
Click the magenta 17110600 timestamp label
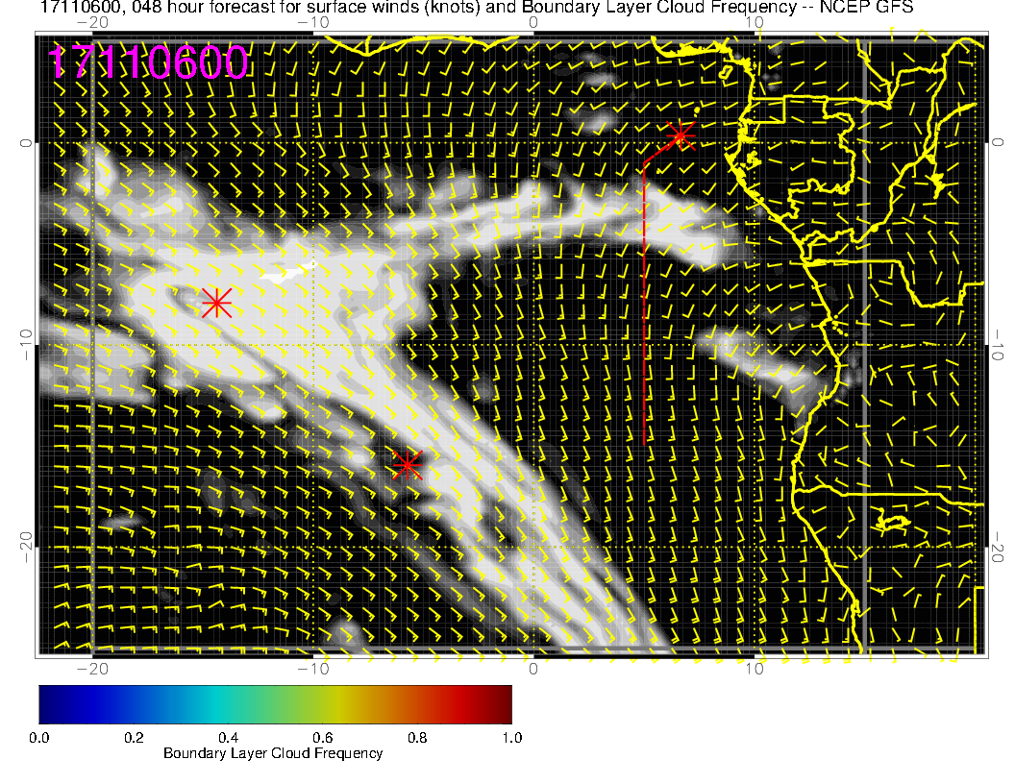click(148, 62)
